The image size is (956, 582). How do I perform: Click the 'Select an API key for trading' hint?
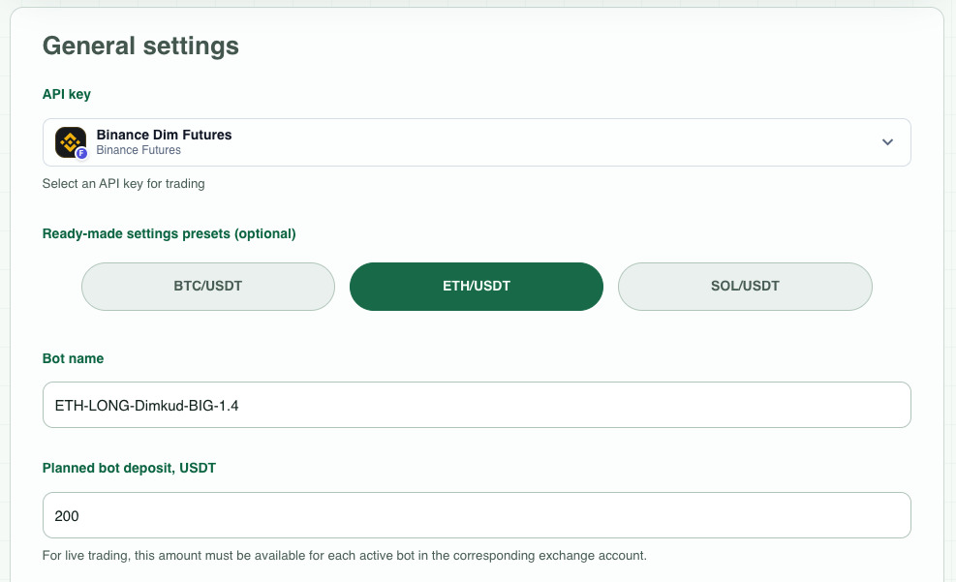click(x=123, y=184)
